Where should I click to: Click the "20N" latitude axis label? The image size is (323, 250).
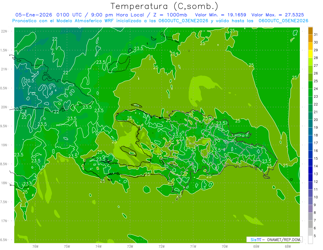(4, 107)
